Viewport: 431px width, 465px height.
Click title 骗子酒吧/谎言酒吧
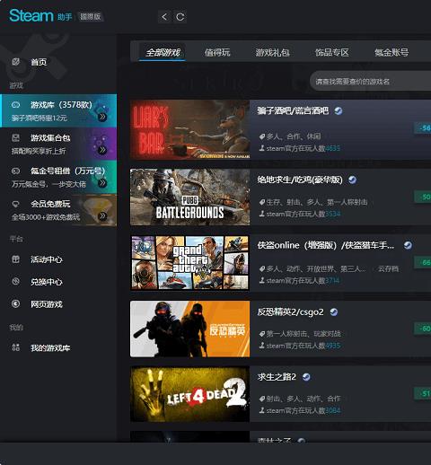pyautogui.click(x=293, y=110)
